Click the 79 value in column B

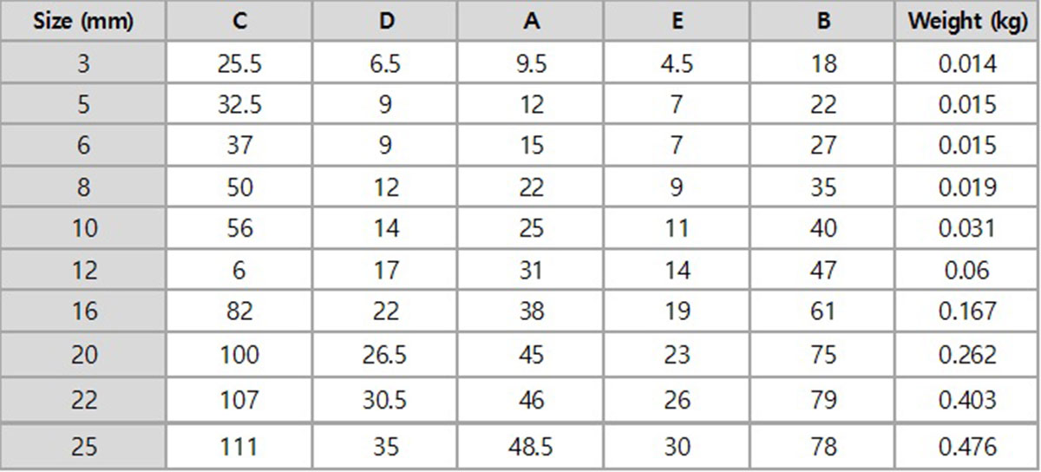coord(823,400)
